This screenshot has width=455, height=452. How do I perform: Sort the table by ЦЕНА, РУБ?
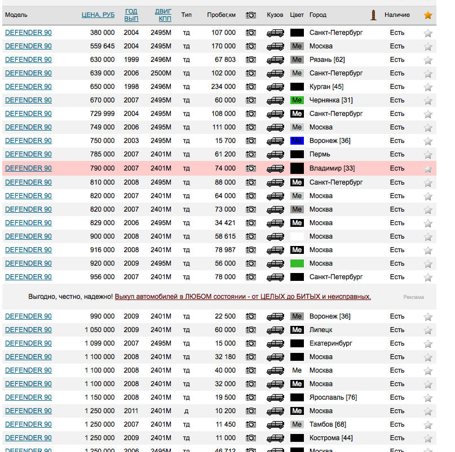coord(98,15)
